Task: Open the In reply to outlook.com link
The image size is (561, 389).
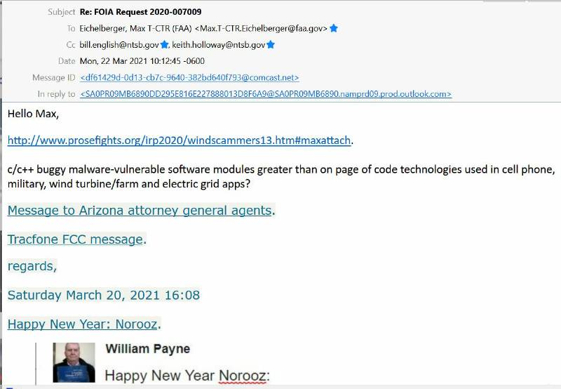Action: [x=266, y=94]
